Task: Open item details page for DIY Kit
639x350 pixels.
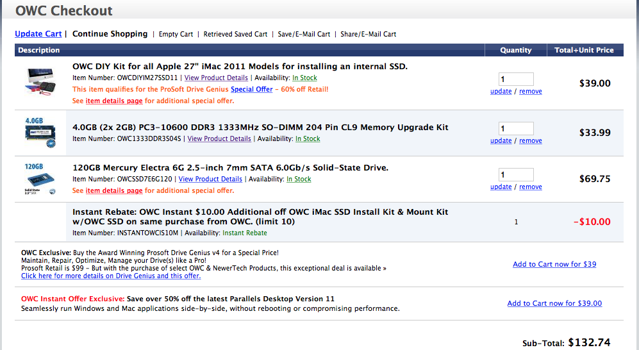Action: point(113,101)
